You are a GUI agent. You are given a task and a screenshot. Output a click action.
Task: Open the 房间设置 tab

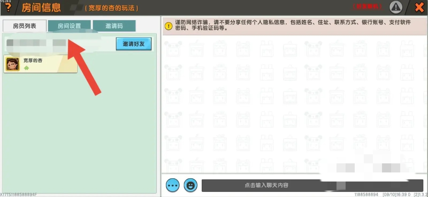click(x=69, y=26)
